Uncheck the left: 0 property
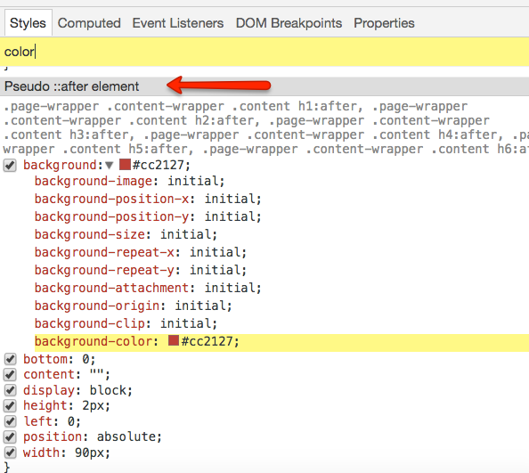The image size is (529, 473). pos(10,421)
